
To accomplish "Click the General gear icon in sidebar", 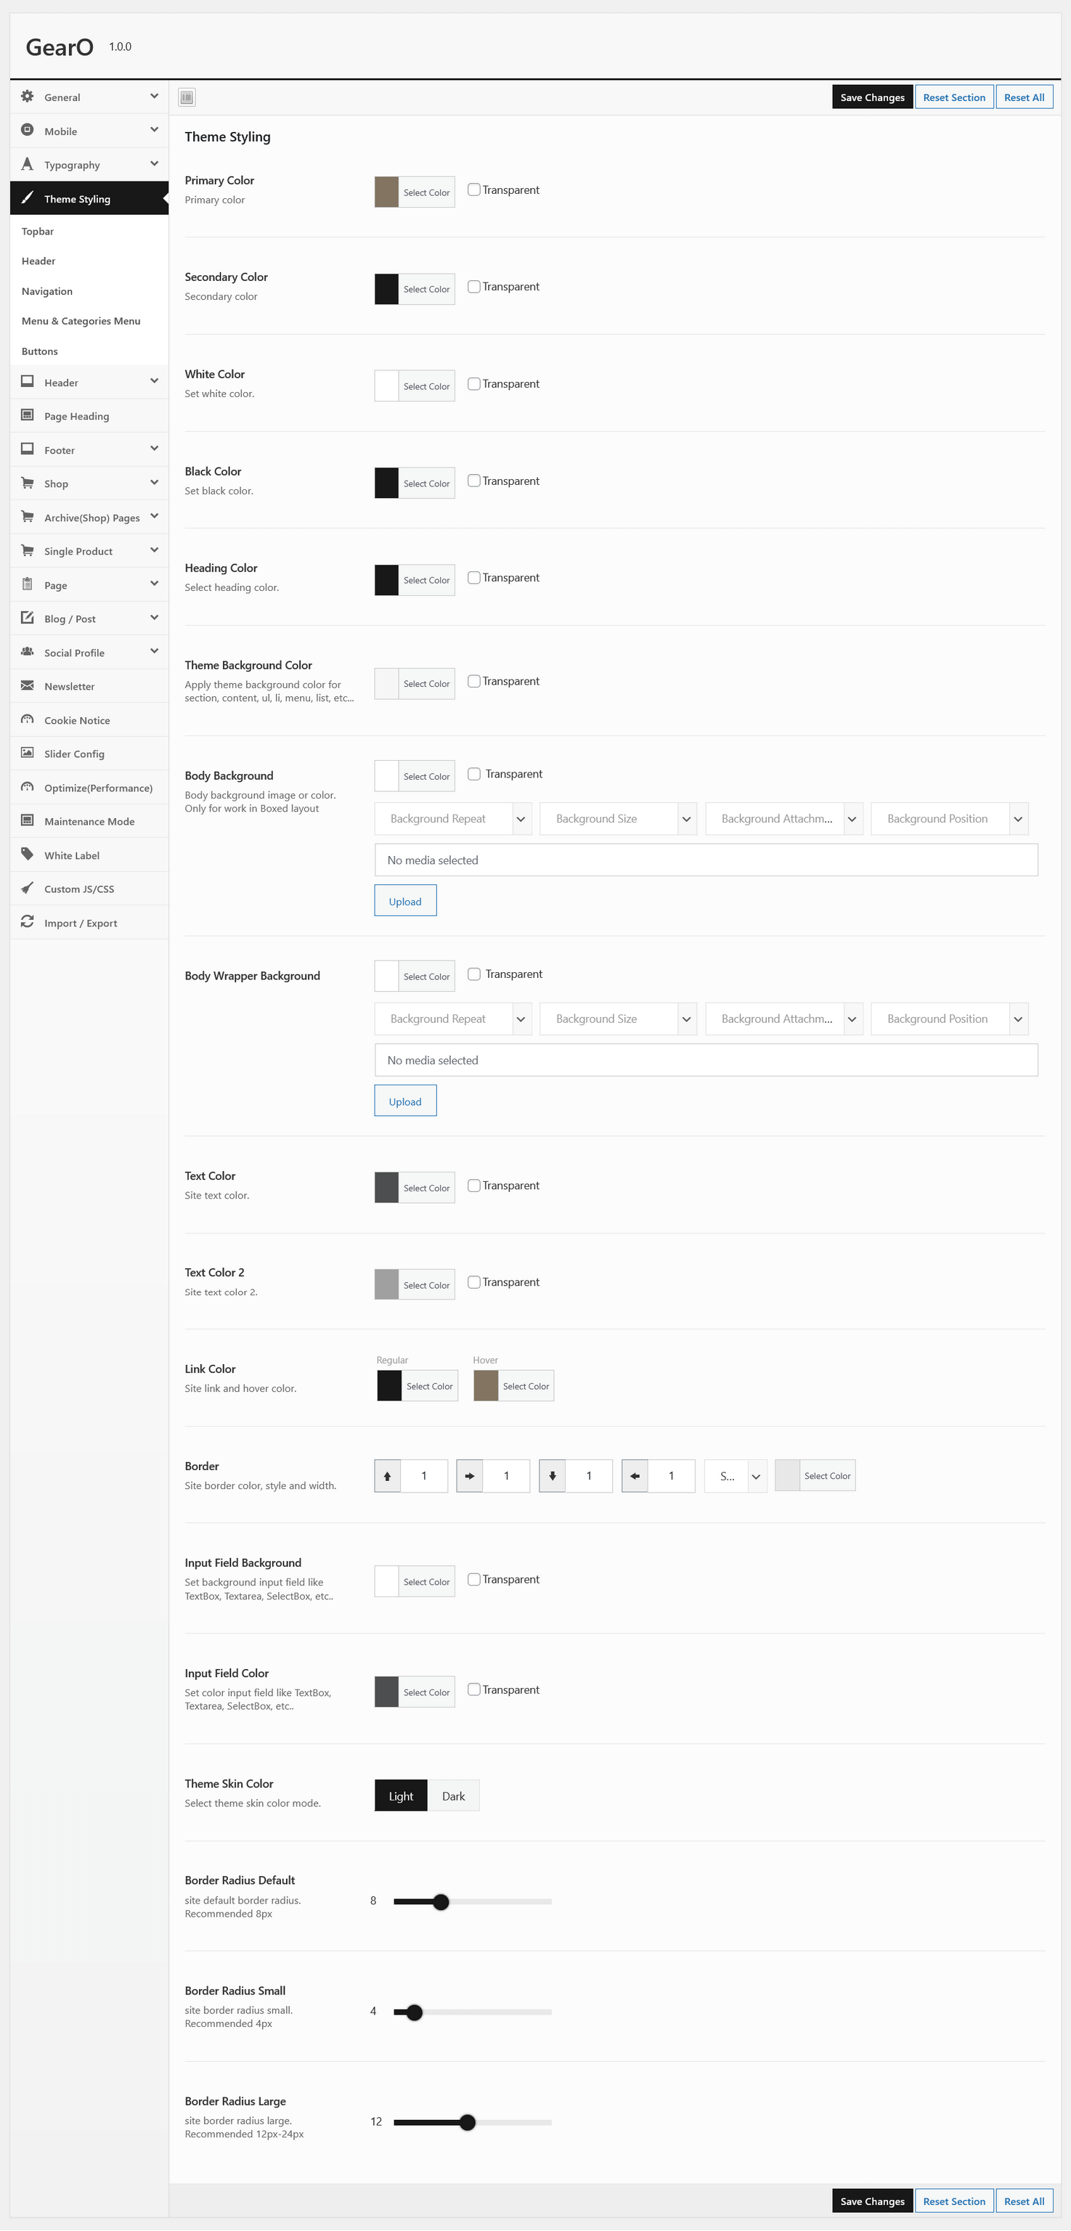I will [28, 97].
